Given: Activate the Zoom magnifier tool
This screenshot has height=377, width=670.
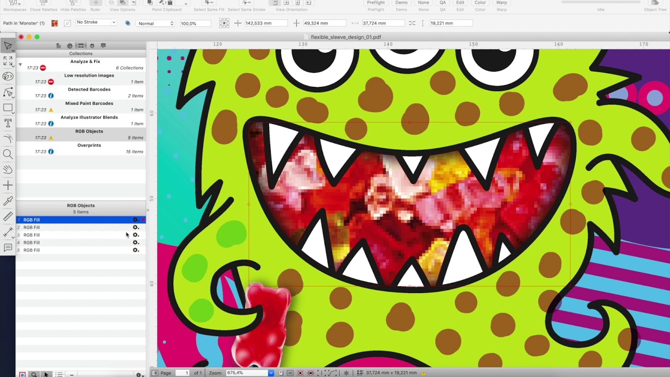Looking at the screenshot, I should pyautogui.click(x=8, y=154).
